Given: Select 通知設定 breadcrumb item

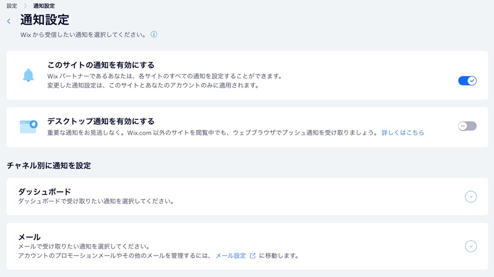Looking at the screenshot, I should (x=44, y=6).
